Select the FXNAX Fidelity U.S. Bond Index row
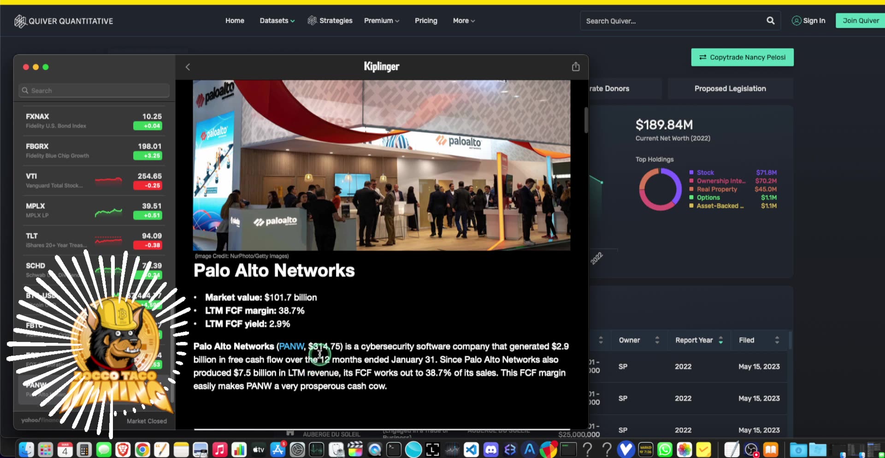The width and height of the screenshot is (885, 458). coord(94,121)
